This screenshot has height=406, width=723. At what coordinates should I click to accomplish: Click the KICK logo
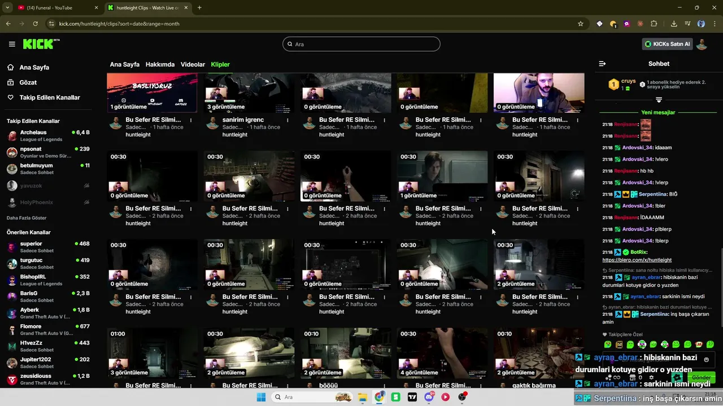[41, 44]
